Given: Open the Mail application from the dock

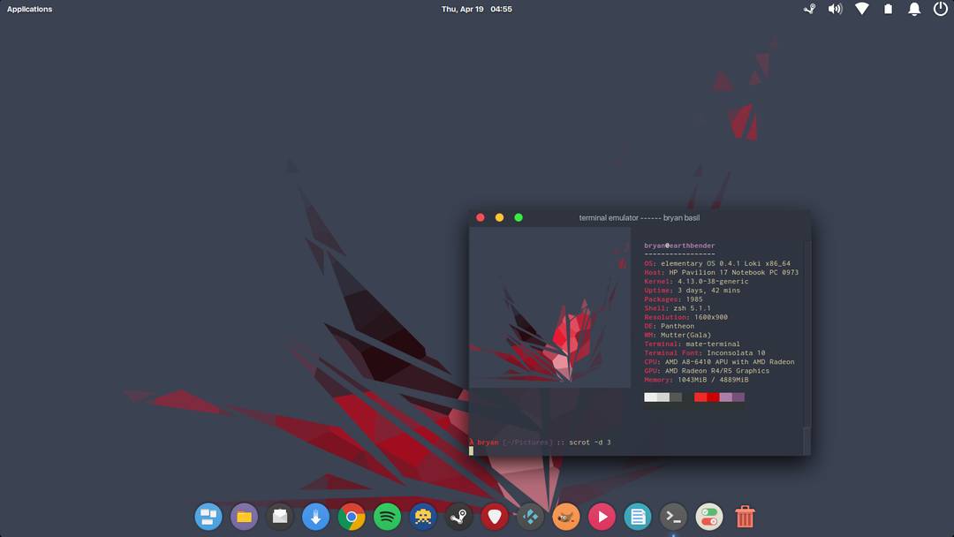Looking at the screenshot, I should pyautogui.click(x=280, y=517).
